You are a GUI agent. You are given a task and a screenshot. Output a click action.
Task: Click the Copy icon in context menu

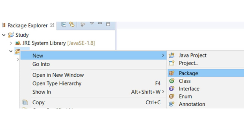25,102
